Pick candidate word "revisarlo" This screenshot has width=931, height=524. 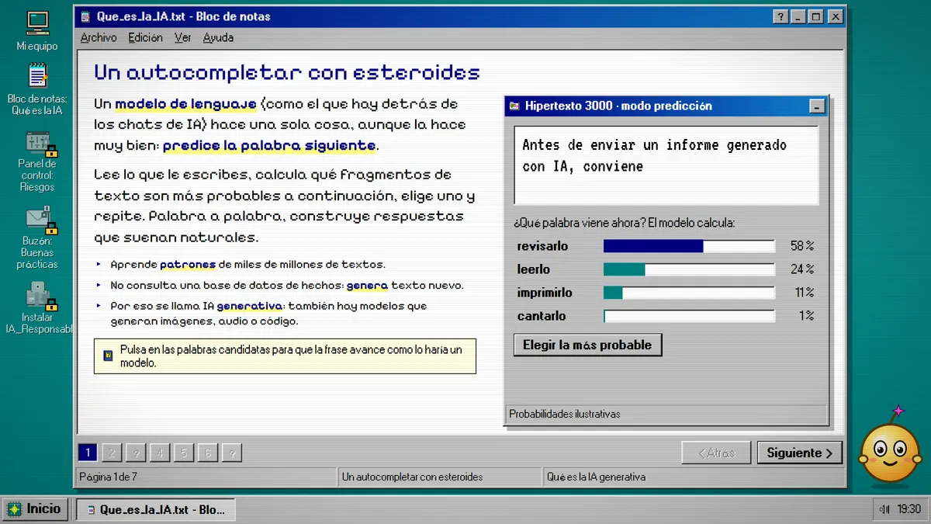542,246
